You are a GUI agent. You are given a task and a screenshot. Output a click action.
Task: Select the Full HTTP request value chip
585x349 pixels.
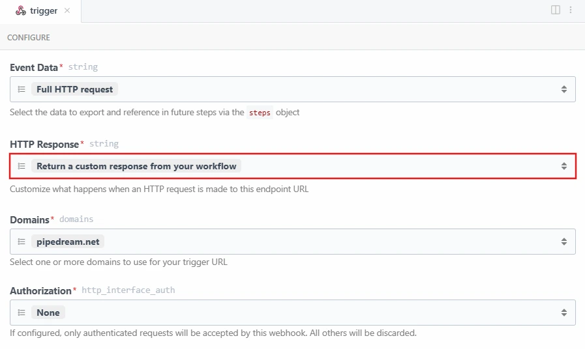[x=74, y=89]
